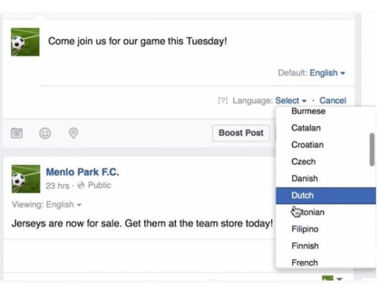This screenshot has width=389, height=292.
Task: Click the camera photo icon
Action: click(x=17, y=133)
